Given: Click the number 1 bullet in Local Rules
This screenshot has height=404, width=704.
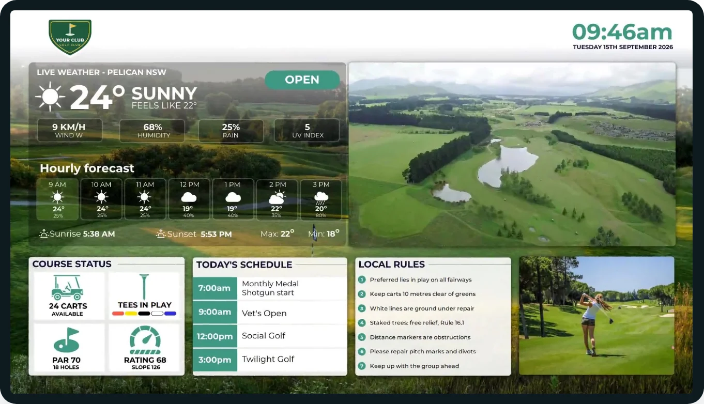Looking at the screenshot, I should (x=362, y=280).
